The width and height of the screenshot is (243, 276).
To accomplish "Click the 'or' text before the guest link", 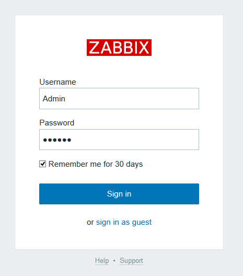I will (x=90, y=222).
